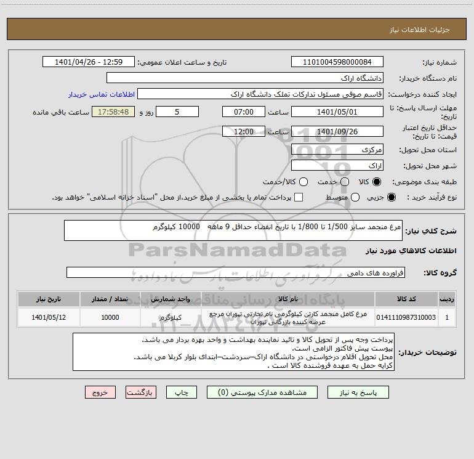Select the متوسط purchase type radio

355,197
